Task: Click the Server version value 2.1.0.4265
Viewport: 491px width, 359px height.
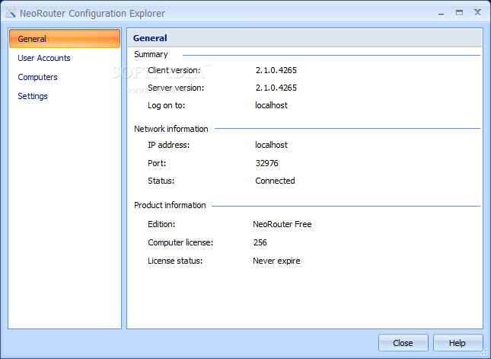Action: [276, 88]
